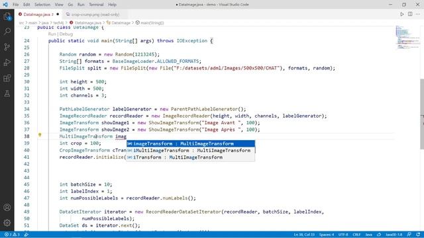The image size is (424, 238).
Task: Click the Debug CodeLens above main
Action: coord(66,34)
